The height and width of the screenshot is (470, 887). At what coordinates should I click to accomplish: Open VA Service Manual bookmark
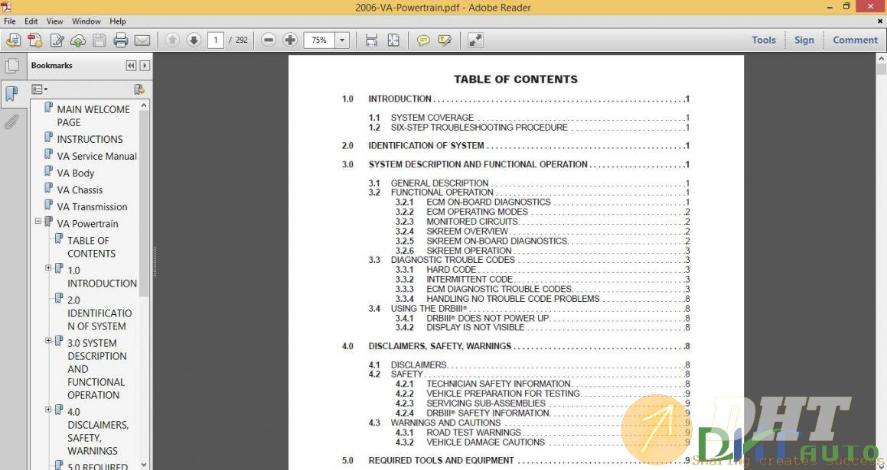(x=96, y=156)
